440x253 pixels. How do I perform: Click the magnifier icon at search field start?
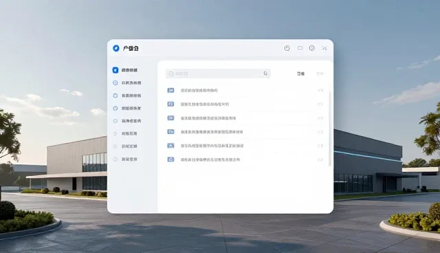(x=171, y=74)
